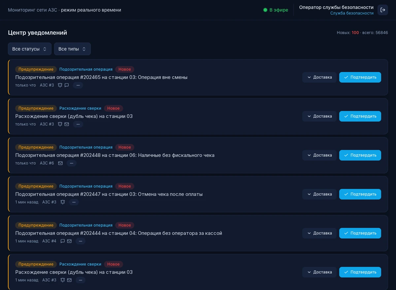Click the bell icon on the "только что" Расхождение сверки alert
This screenshot has height=290, width=396.
click(60, 124)
